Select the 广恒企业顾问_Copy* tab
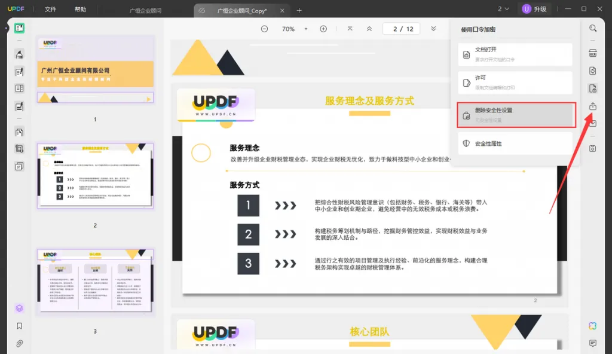 pos(242,11)
